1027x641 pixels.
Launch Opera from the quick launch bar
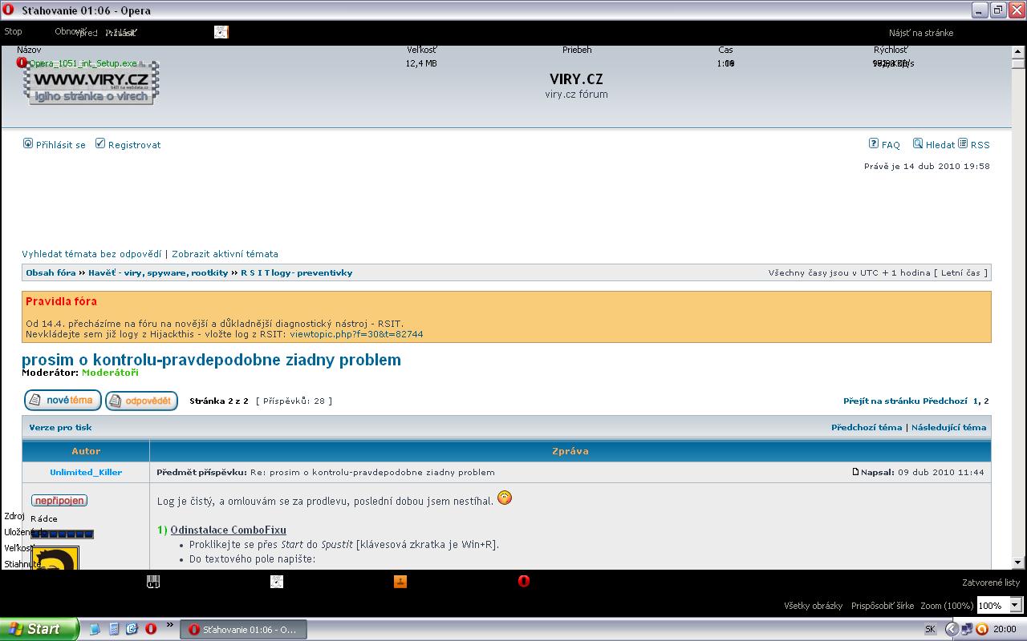tap(150, 629)
